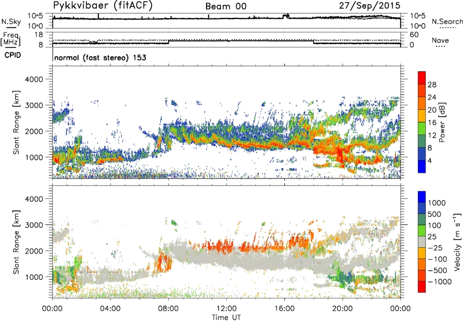The height and width of the screenshot is (321, 463).
Task: Click the '25' velocity colorbar label
Action: coord(432,237)
